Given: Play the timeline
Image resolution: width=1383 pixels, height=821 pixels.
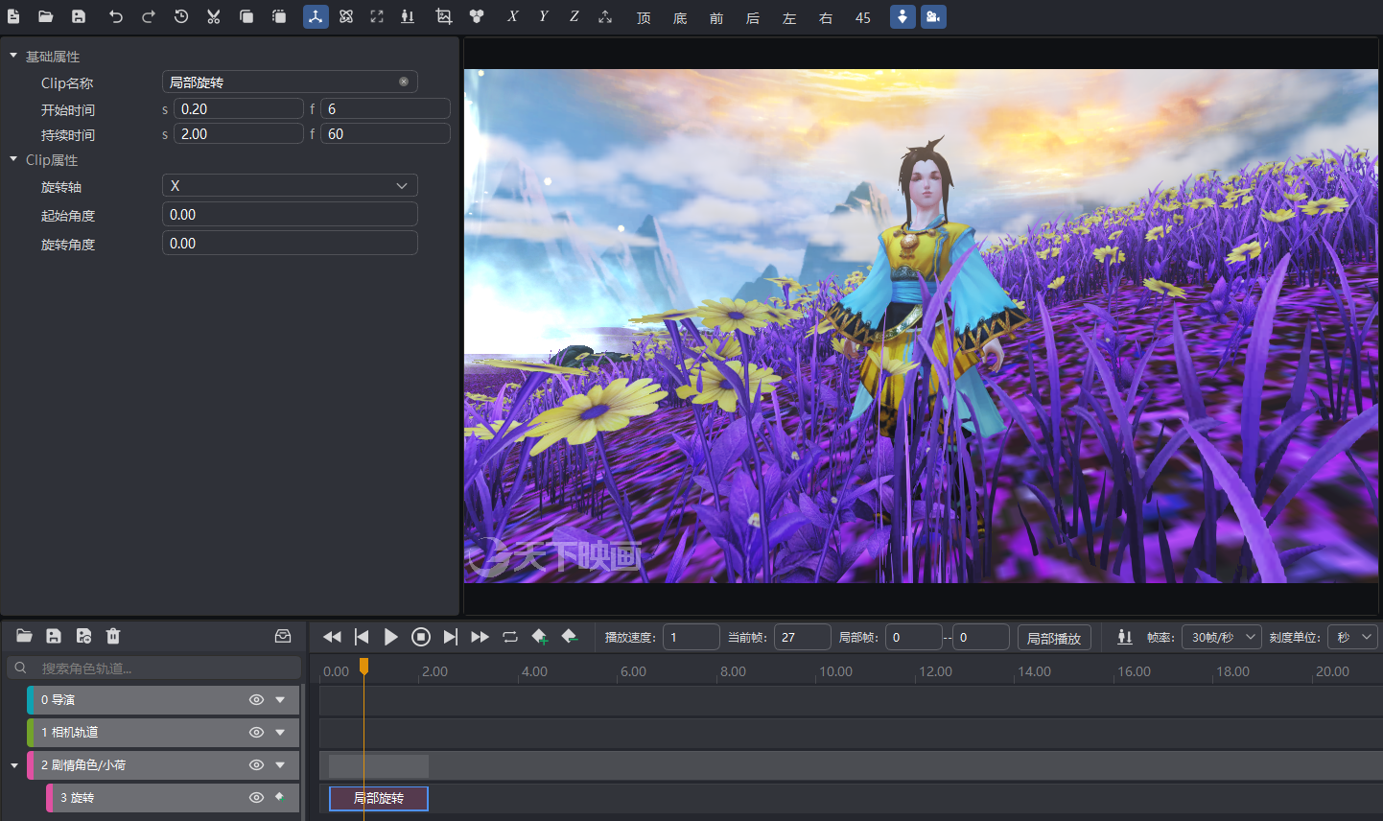Looking at the screenshot, I should coord(391,637).
